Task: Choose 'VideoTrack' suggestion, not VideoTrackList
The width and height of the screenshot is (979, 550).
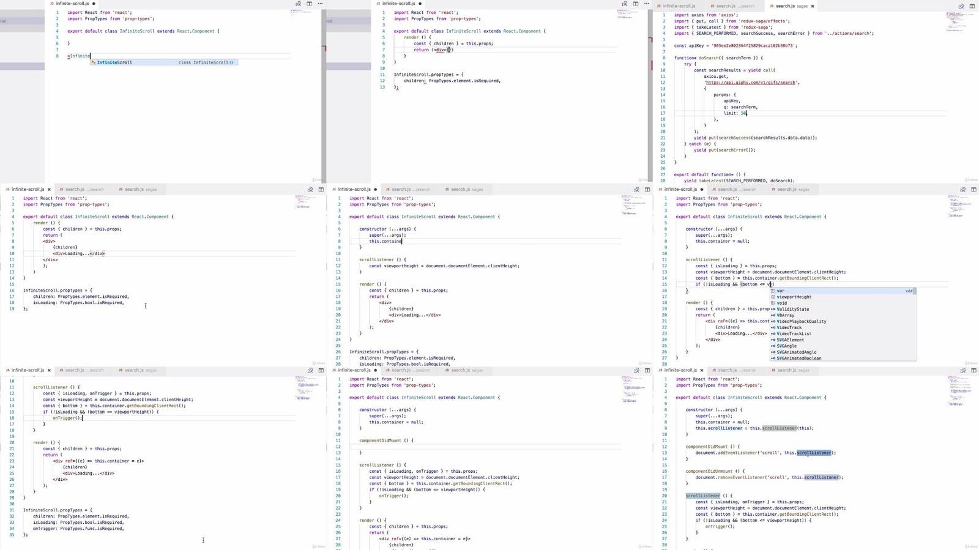Action: (x=843, y=327)
